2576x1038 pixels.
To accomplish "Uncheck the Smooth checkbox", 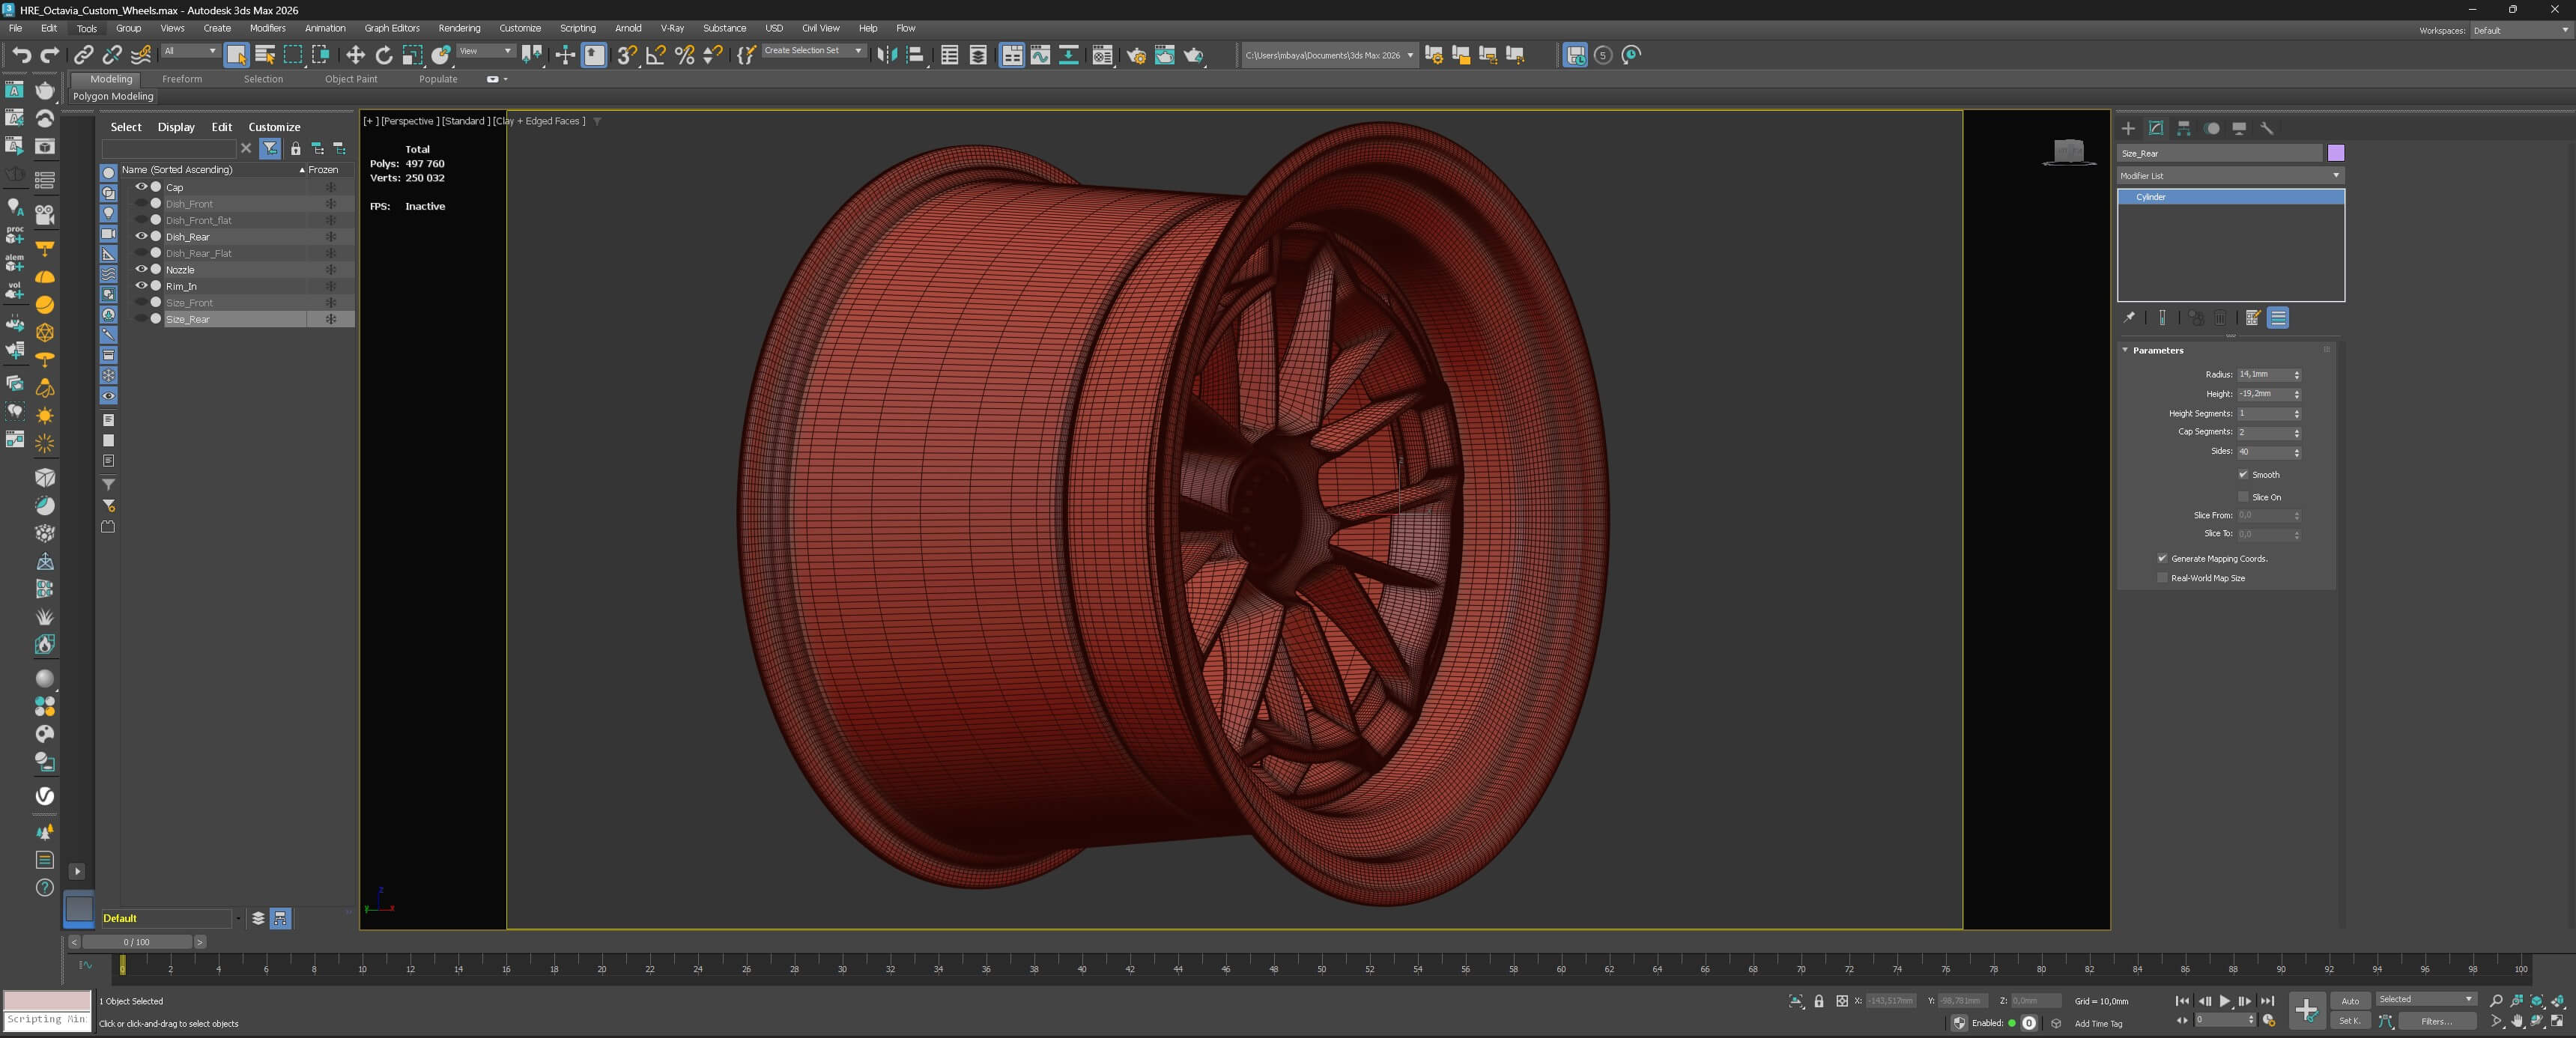I will click(x=2243, y=474).
